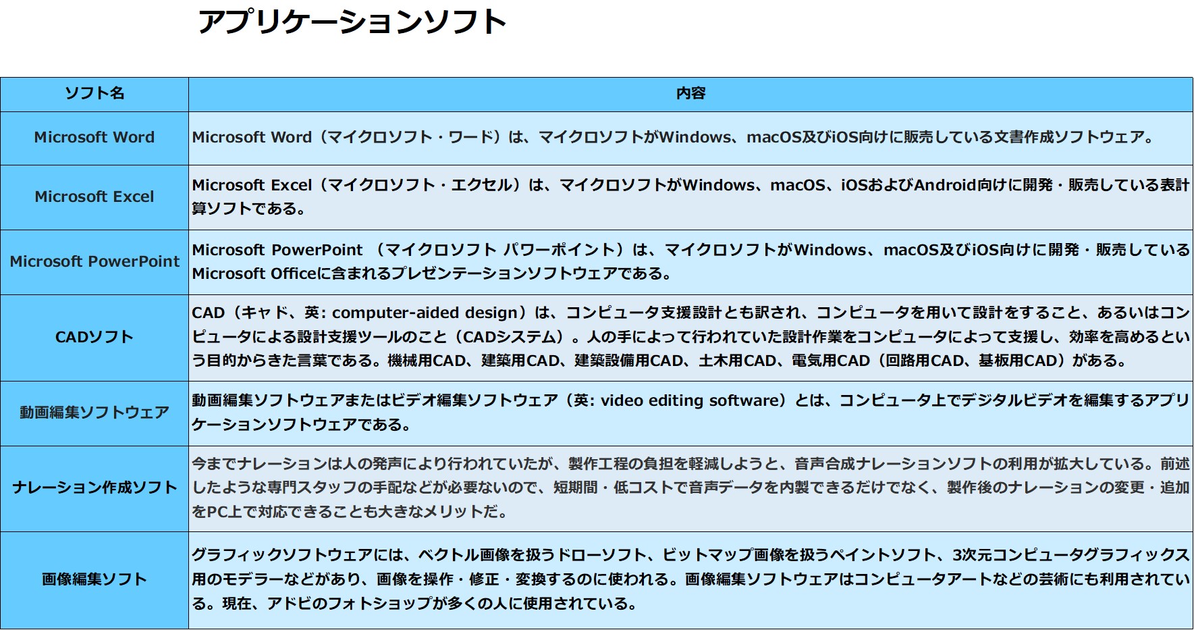Click the ナレーション作成ソフト name cell
This screenshot has height=630, width=1194.
[94, 488]
